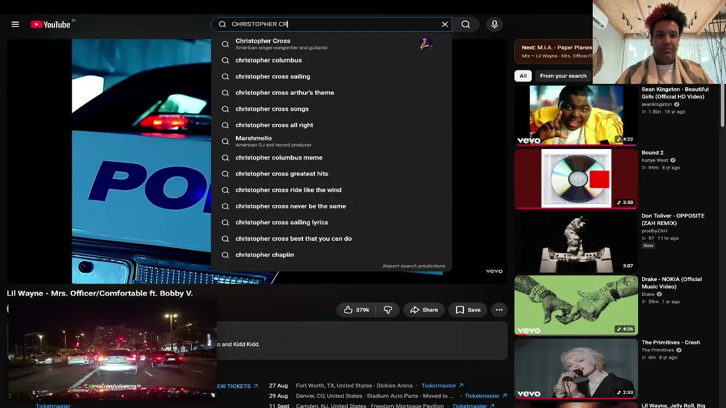Click the 'Bound 2' video title

[x=652, y=153]
